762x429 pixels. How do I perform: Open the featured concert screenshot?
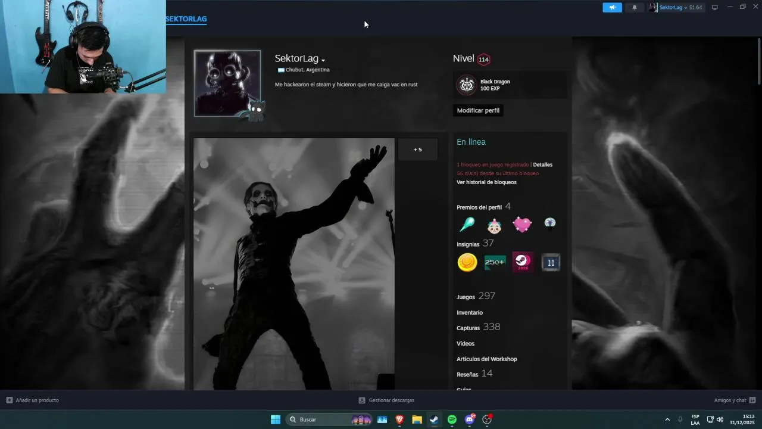click(294, 264)
